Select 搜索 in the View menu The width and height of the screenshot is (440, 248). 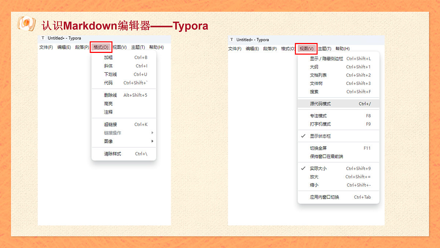(338, 91)
